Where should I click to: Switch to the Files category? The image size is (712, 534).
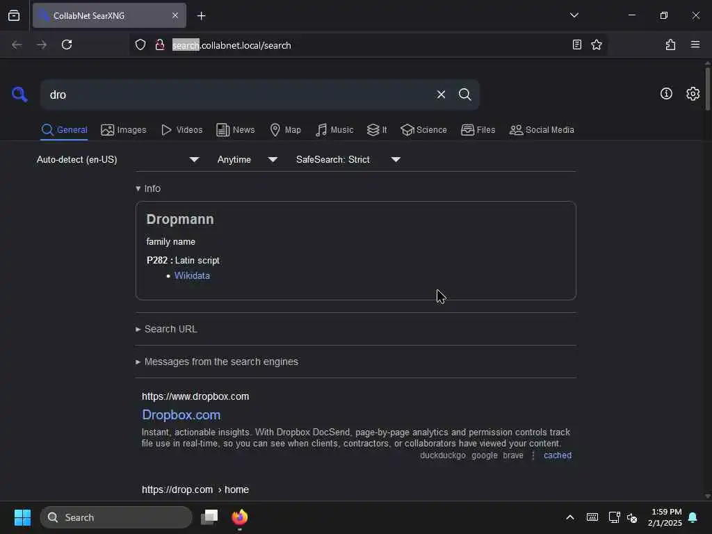[478, 130]
